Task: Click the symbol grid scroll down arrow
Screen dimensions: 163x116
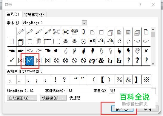Action: click(x=153, y=64)
